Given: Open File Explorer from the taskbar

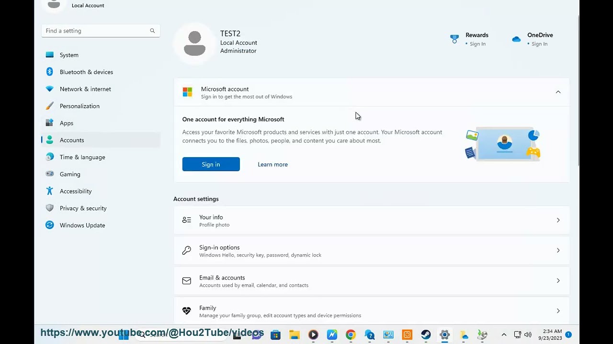Looking at the screenshot, I should click(x=294, y=335).
